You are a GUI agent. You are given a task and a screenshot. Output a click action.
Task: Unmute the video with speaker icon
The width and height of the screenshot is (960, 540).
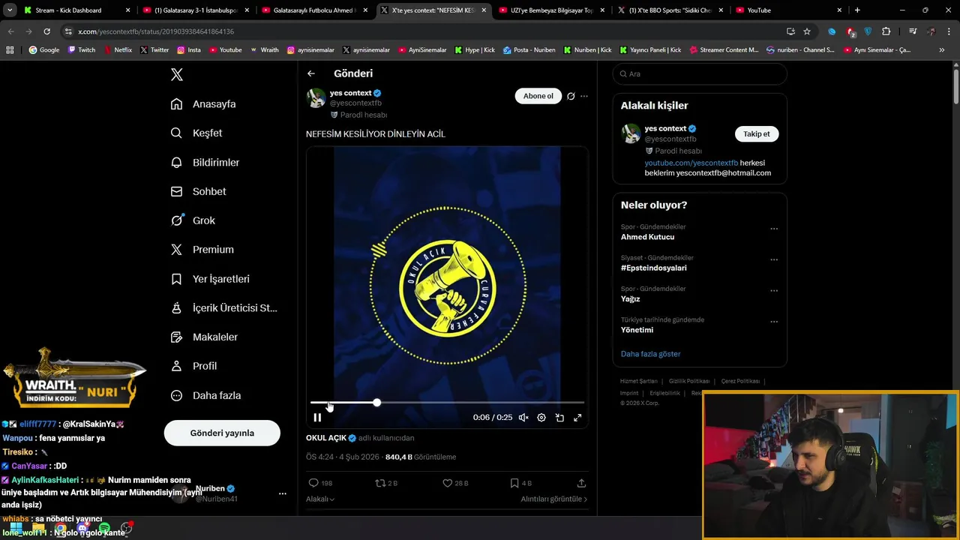tap(523, 418)
